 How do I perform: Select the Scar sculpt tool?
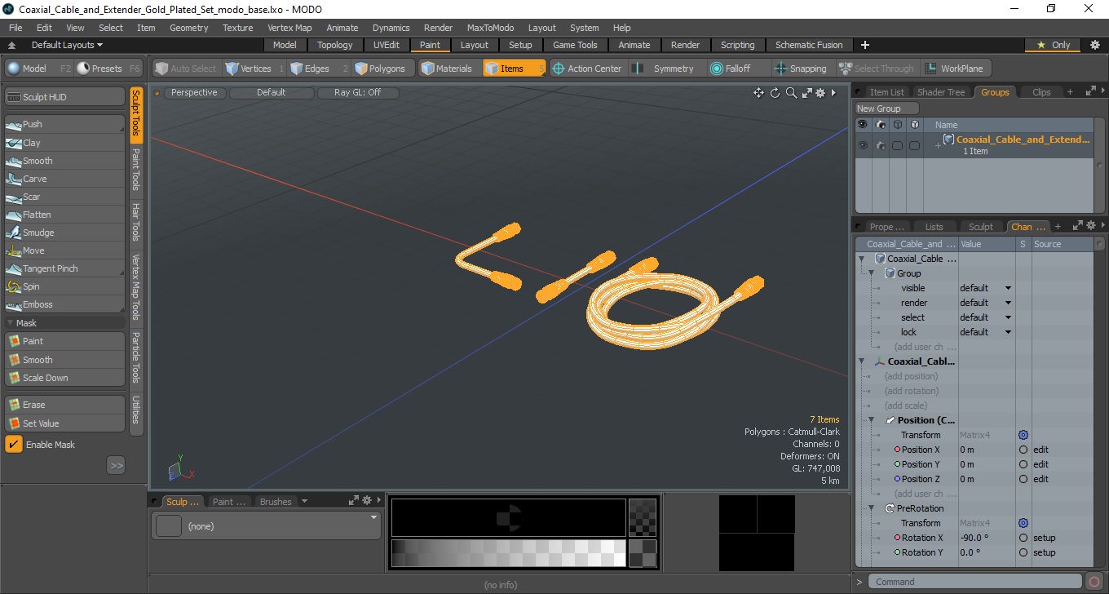coord(65,197)
